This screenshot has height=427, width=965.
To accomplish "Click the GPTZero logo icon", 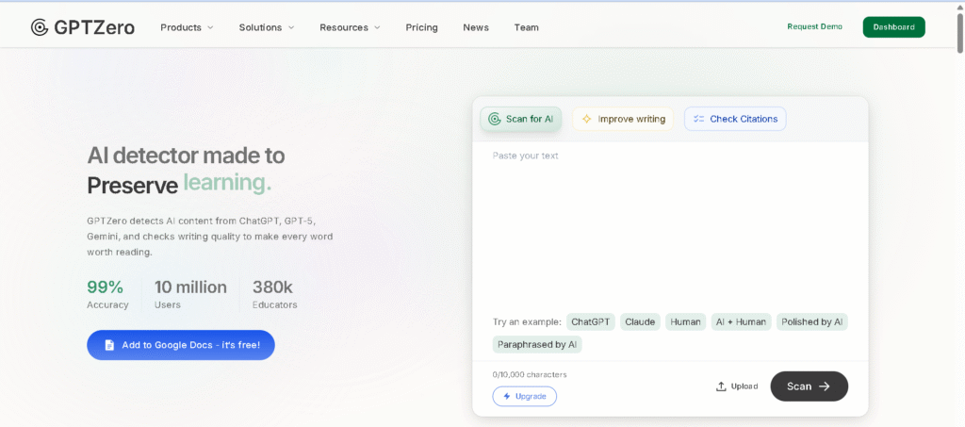I will 40,27.
